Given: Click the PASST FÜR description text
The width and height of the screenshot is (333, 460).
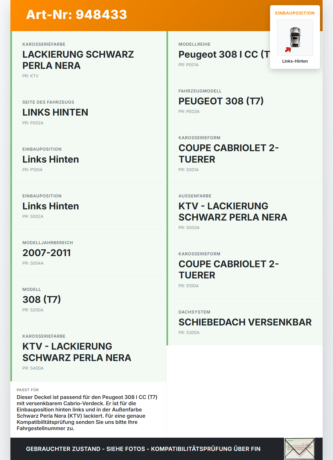Looking at the screenshot, I should [x=87, y=412].
